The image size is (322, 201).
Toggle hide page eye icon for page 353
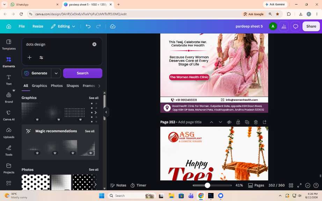click(229, 122)
